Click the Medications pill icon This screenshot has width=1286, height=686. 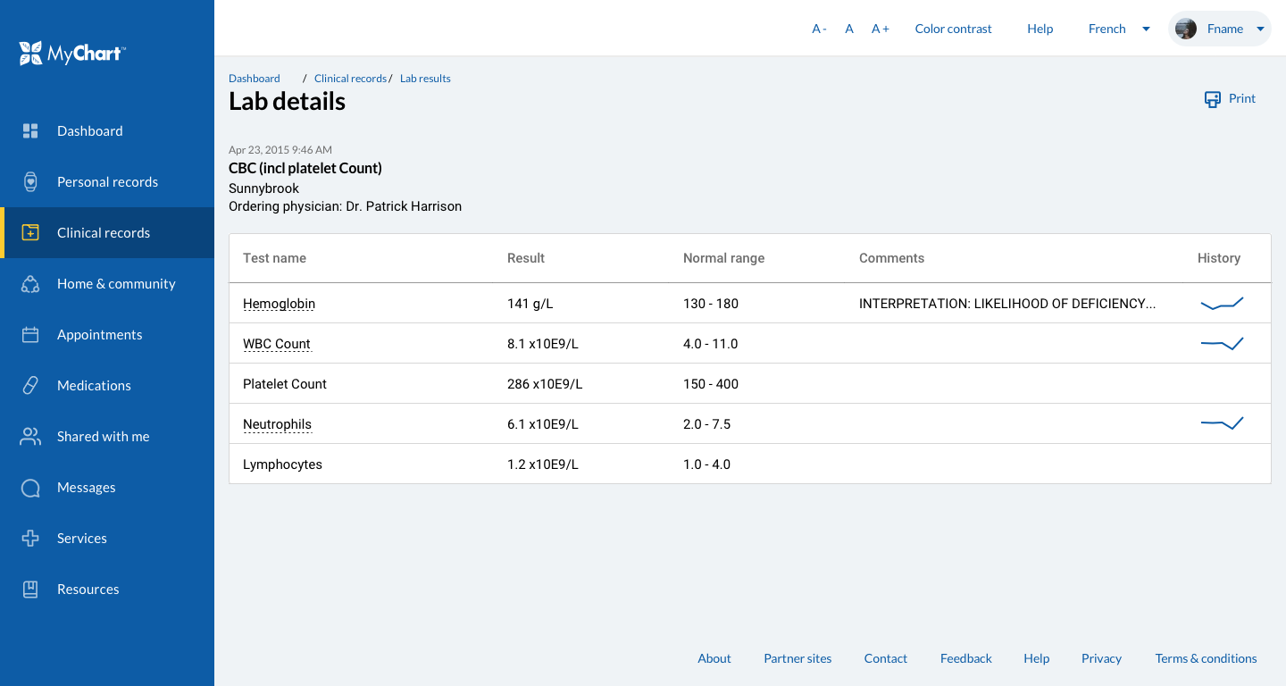point(29,385)
